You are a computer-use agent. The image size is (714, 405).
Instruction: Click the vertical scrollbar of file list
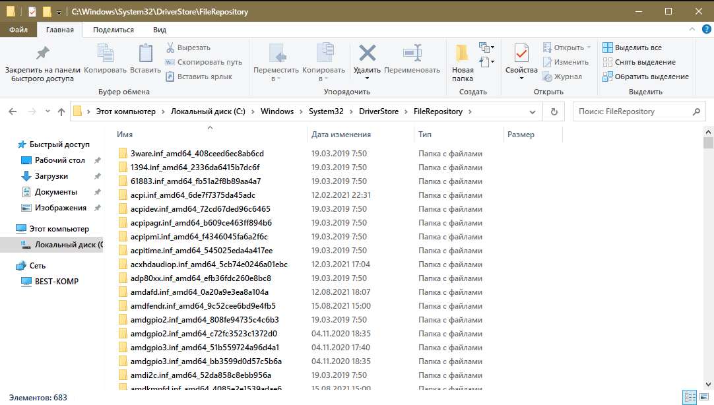pos(708,264)
